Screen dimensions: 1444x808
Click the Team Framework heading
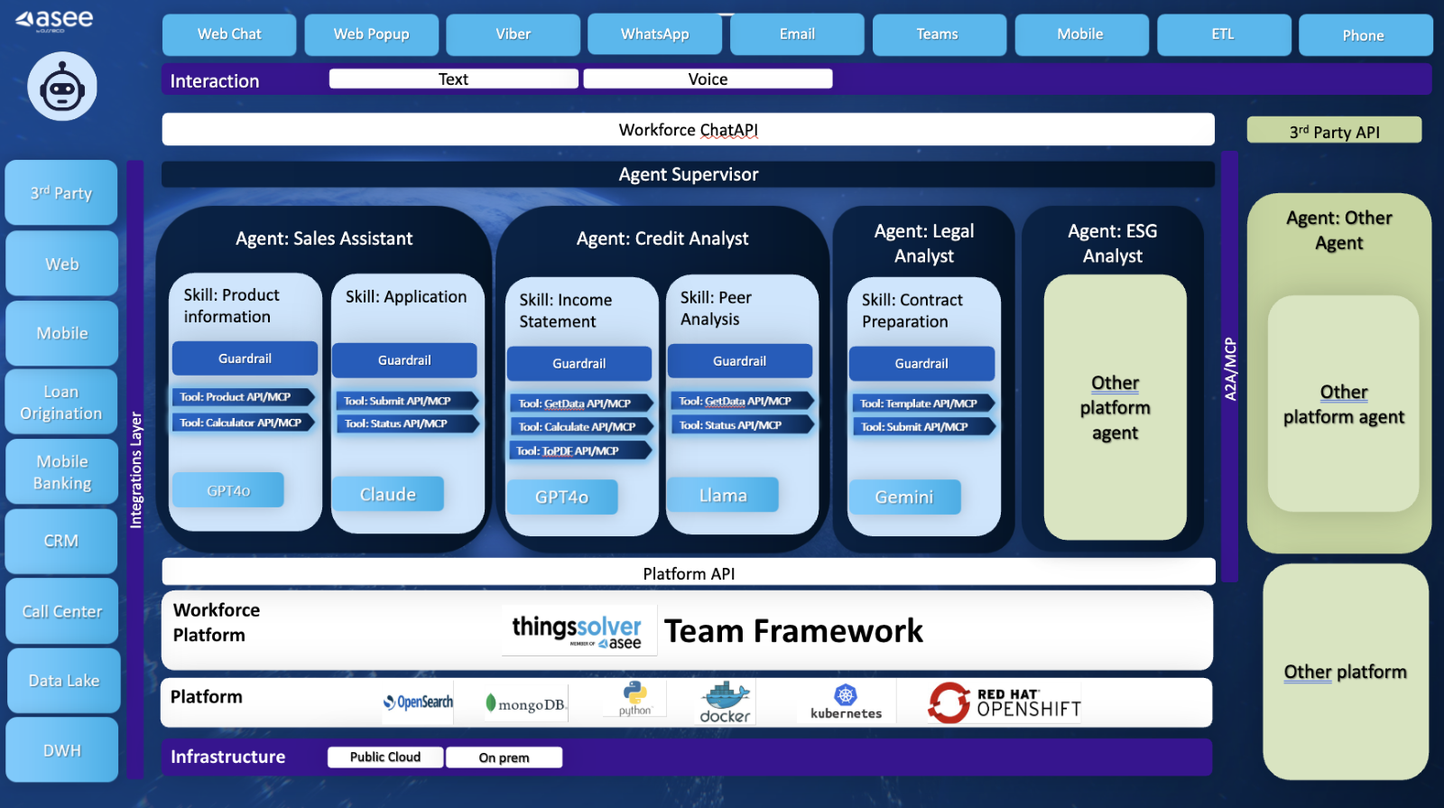793,631
